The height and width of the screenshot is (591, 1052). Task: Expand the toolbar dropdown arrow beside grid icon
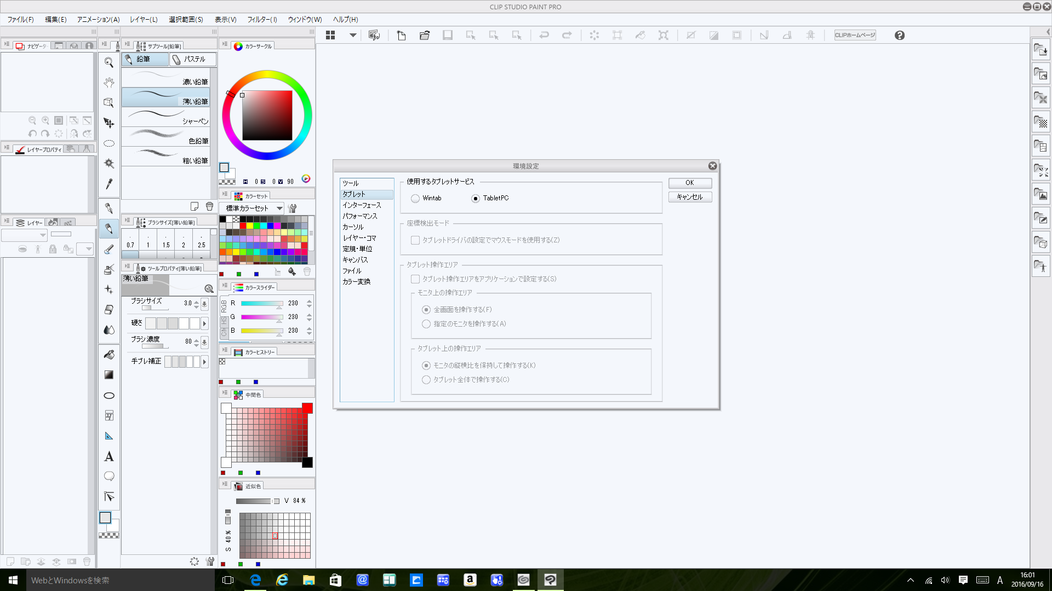pos(353,35)
